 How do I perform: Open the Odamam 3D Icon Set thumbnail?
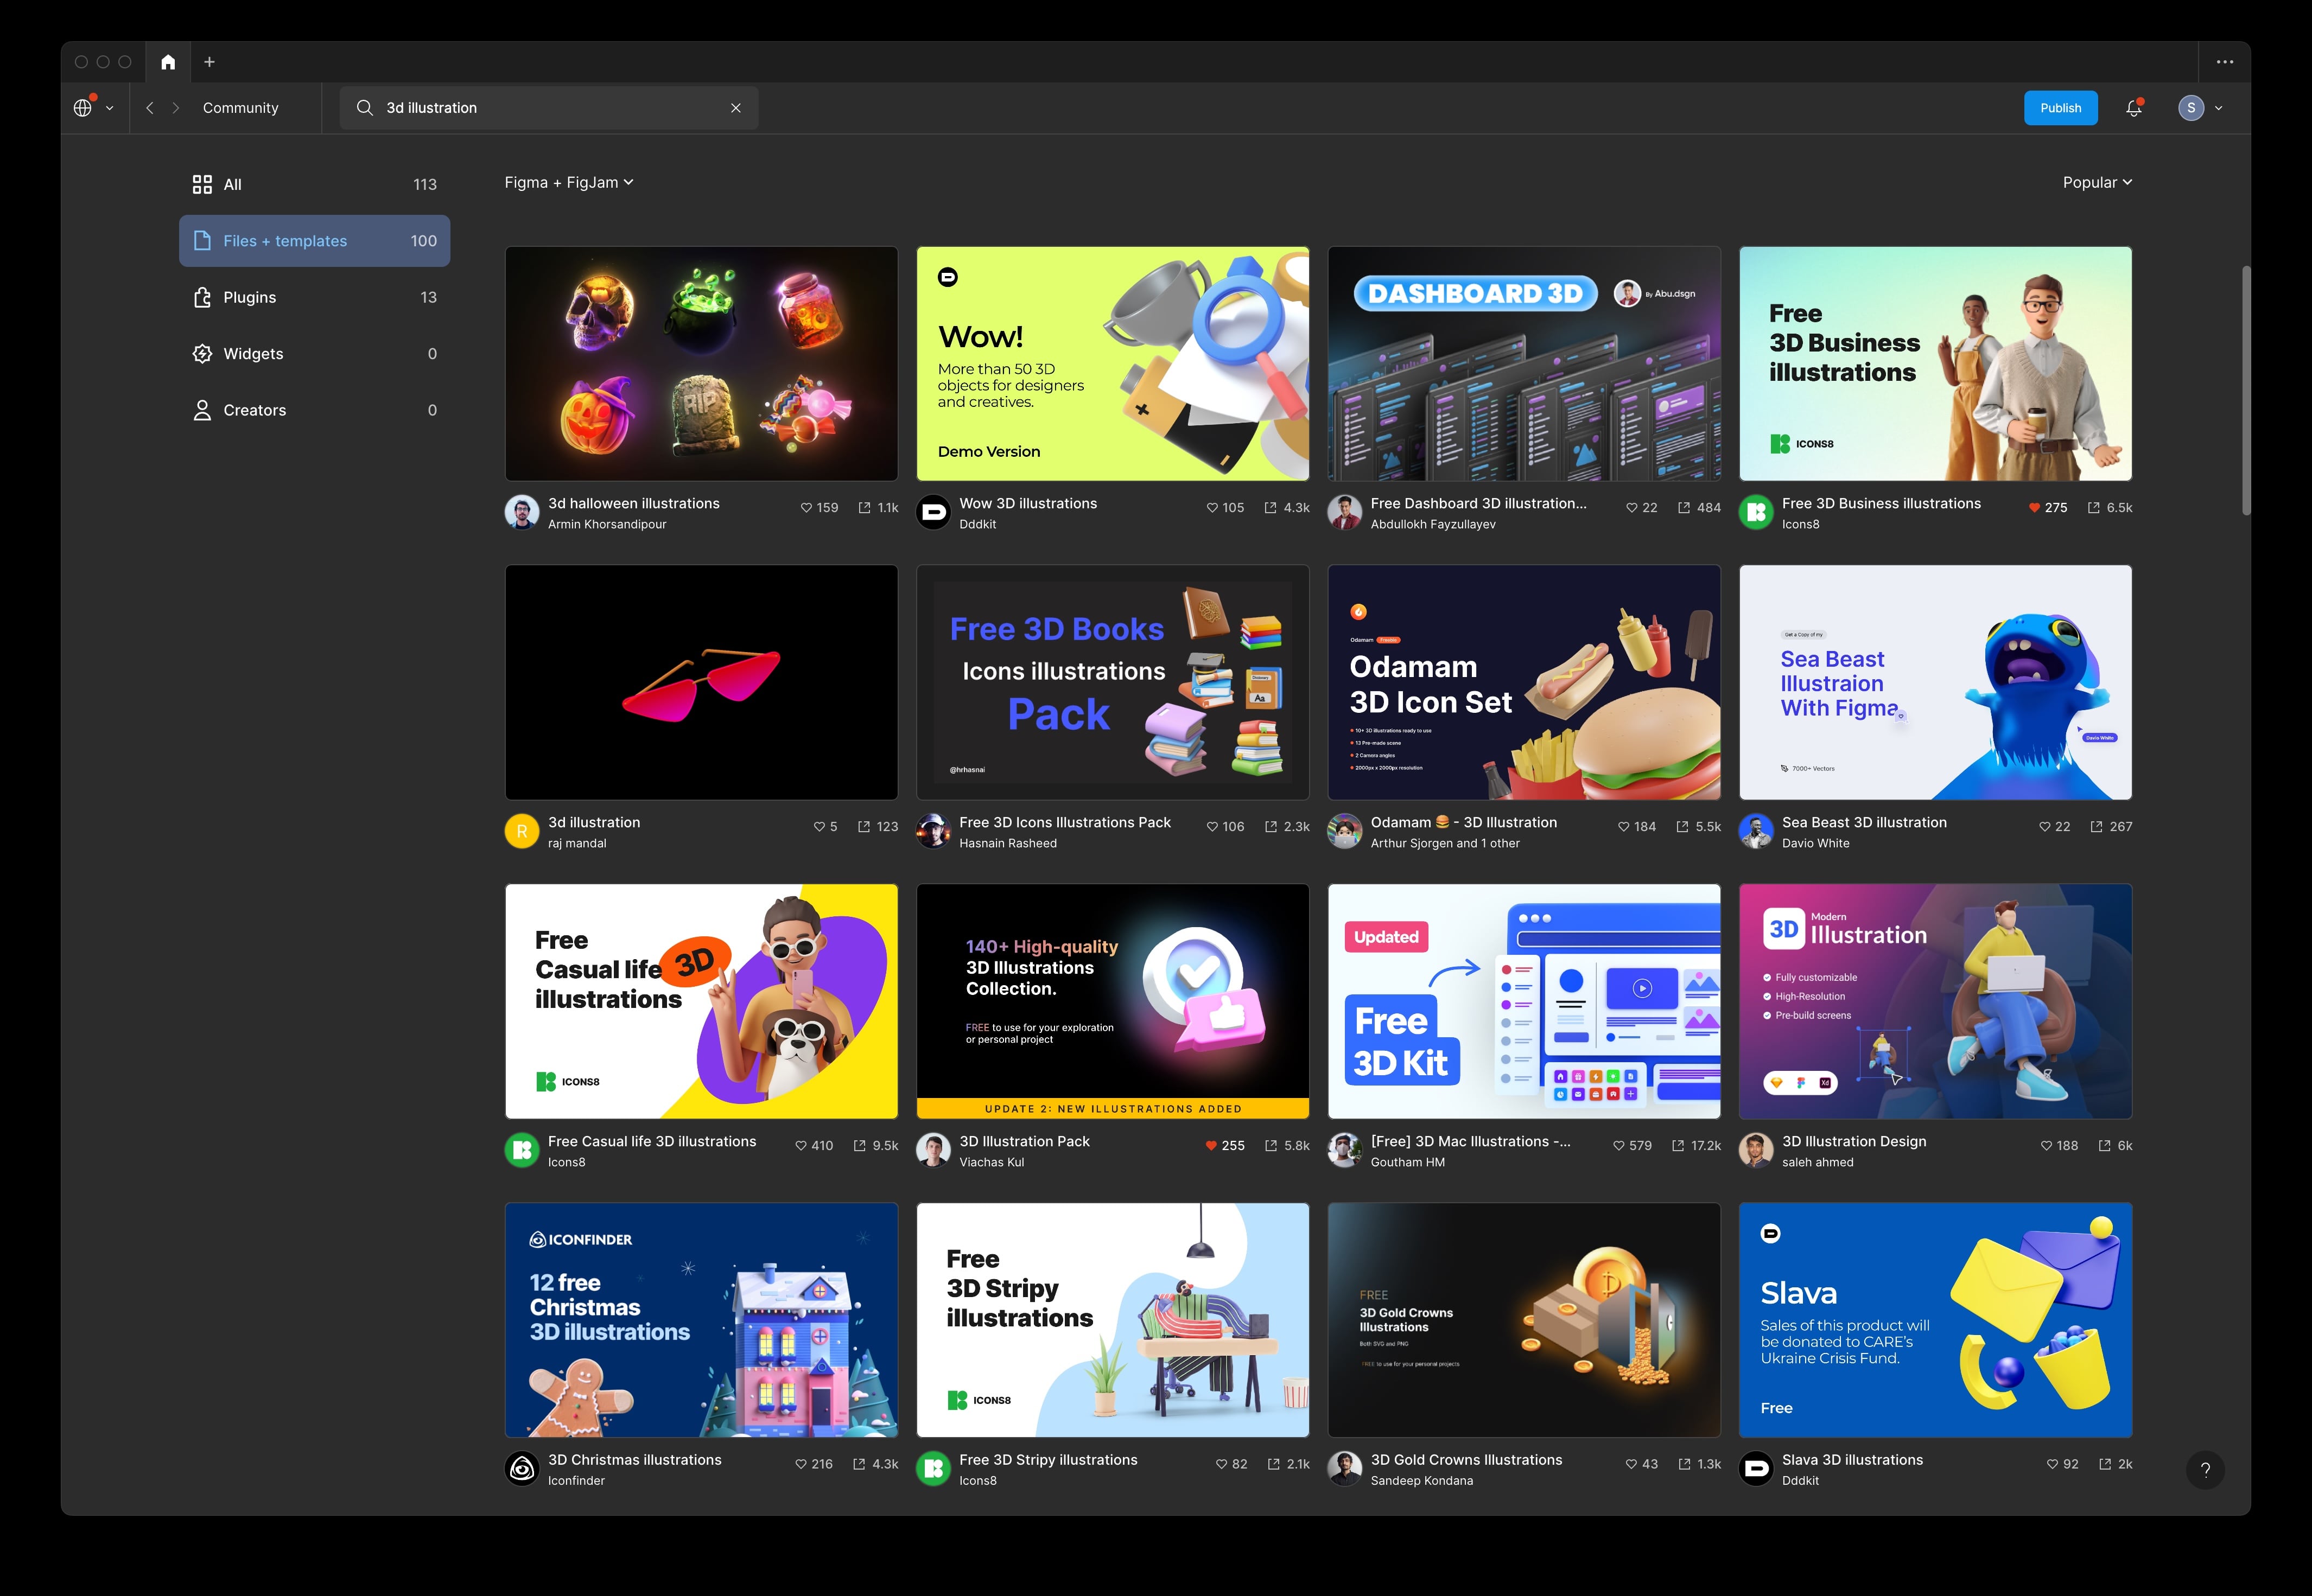(1523, 682)
